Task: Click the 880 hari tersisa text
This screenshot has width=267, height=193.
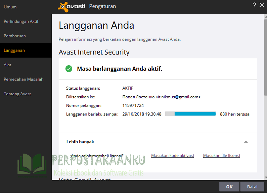Action: click(235, 114)
